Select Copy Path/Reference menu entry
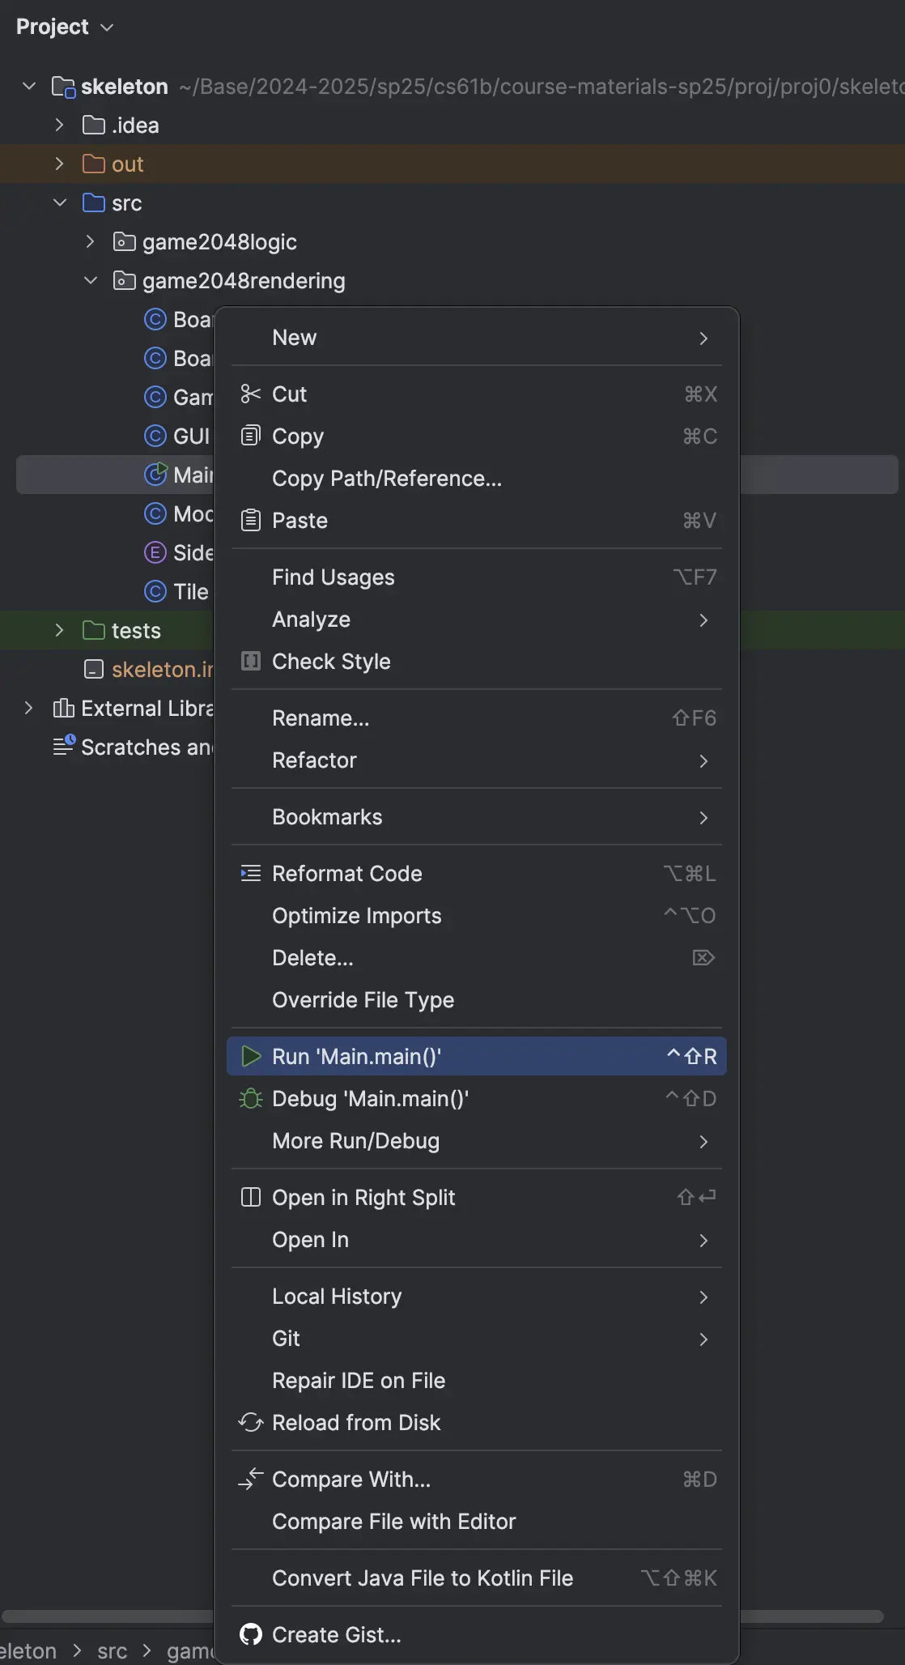The width and height of the screenshot is (905, 1665). click(387, 479)
